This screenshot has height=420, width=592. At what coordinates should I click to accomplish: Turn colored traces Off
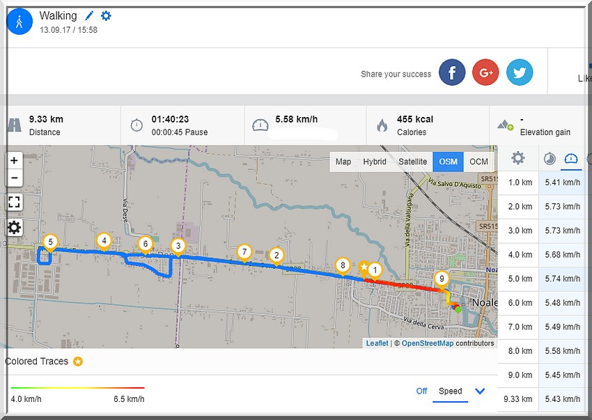(421, 391)
